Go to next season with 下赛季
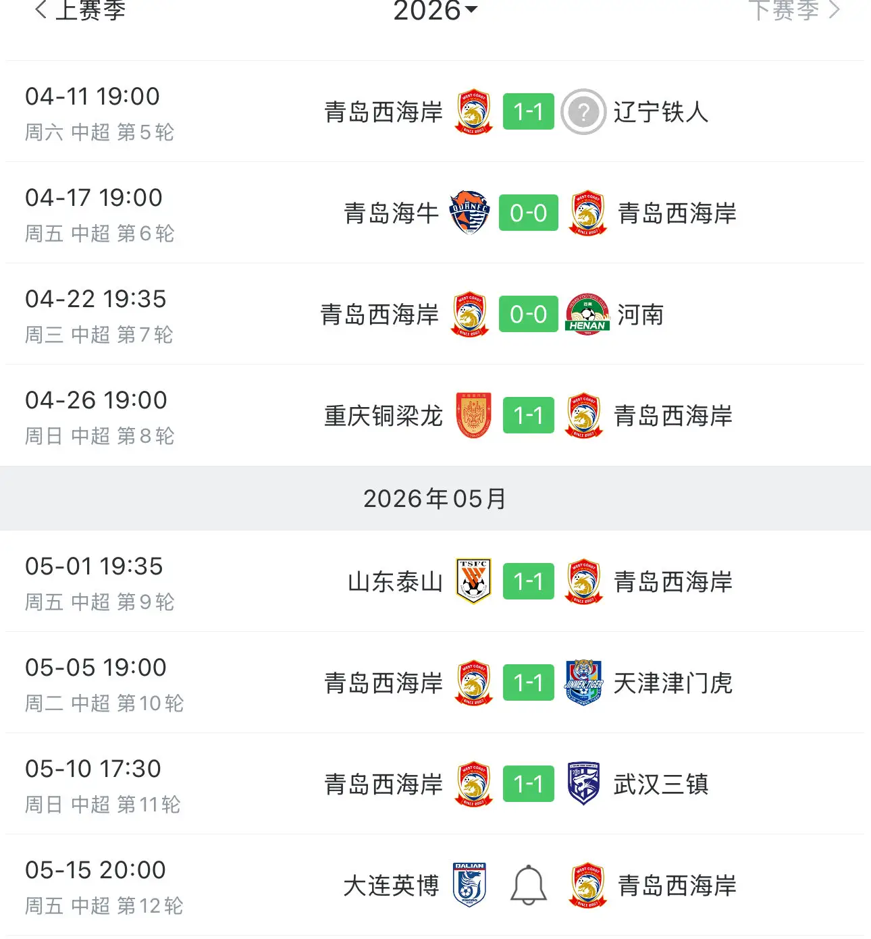 [793, 10]
